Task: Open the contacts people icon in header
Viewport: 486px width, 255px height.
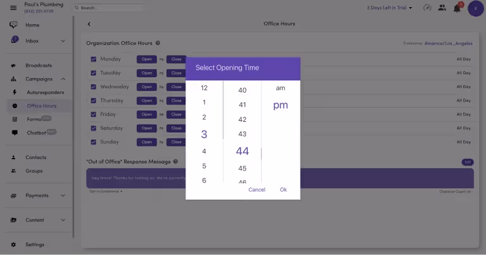Action: click(x=442, y=8)
